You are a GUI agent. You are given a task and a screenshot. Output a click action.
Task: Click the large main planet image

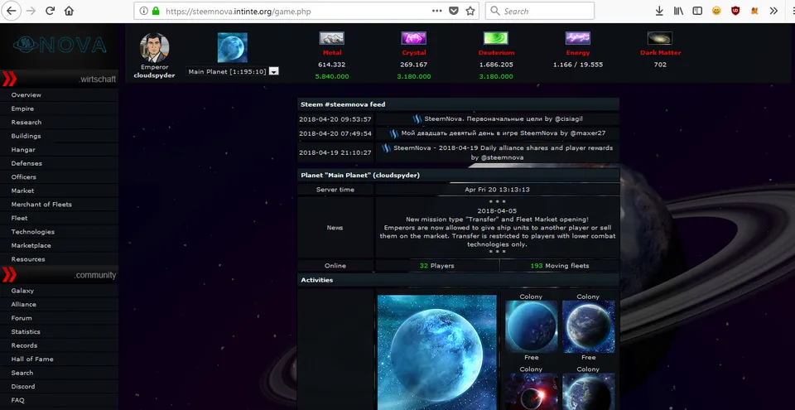(x=436, y=353)
